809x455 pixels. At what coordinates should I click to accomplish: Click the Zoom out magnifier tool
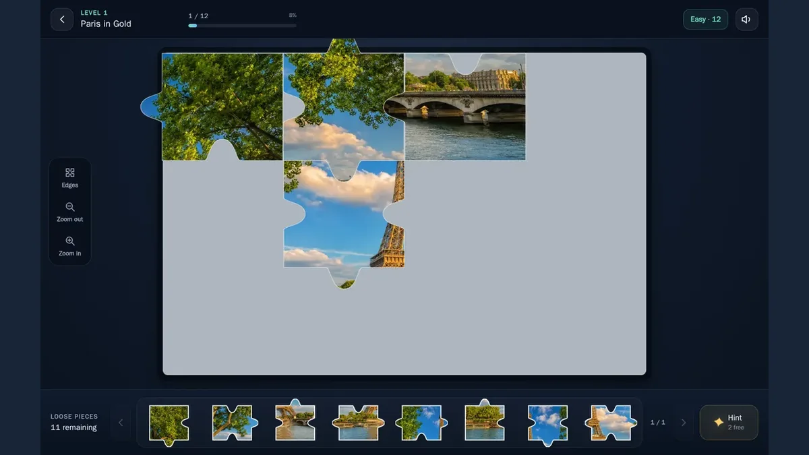(70, 212)
